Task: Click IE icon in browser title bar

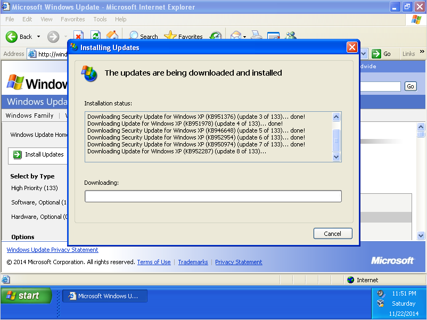Action: coord(6,6)
